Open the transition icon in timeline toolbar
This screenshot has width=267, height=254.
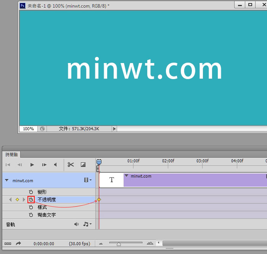click(x=83, y=165)
